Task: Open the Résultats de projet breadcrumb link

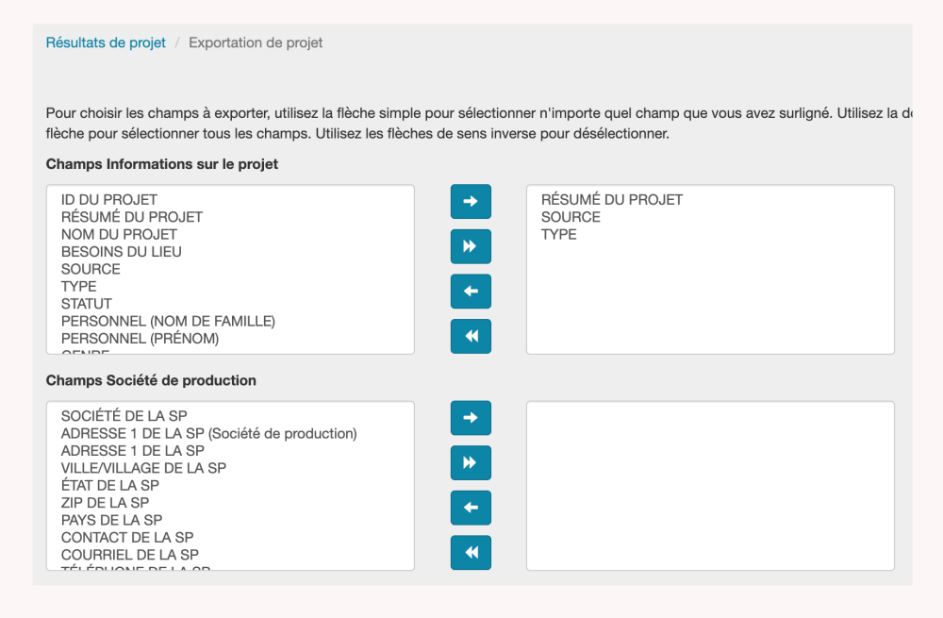Action: tap(106, 42)
